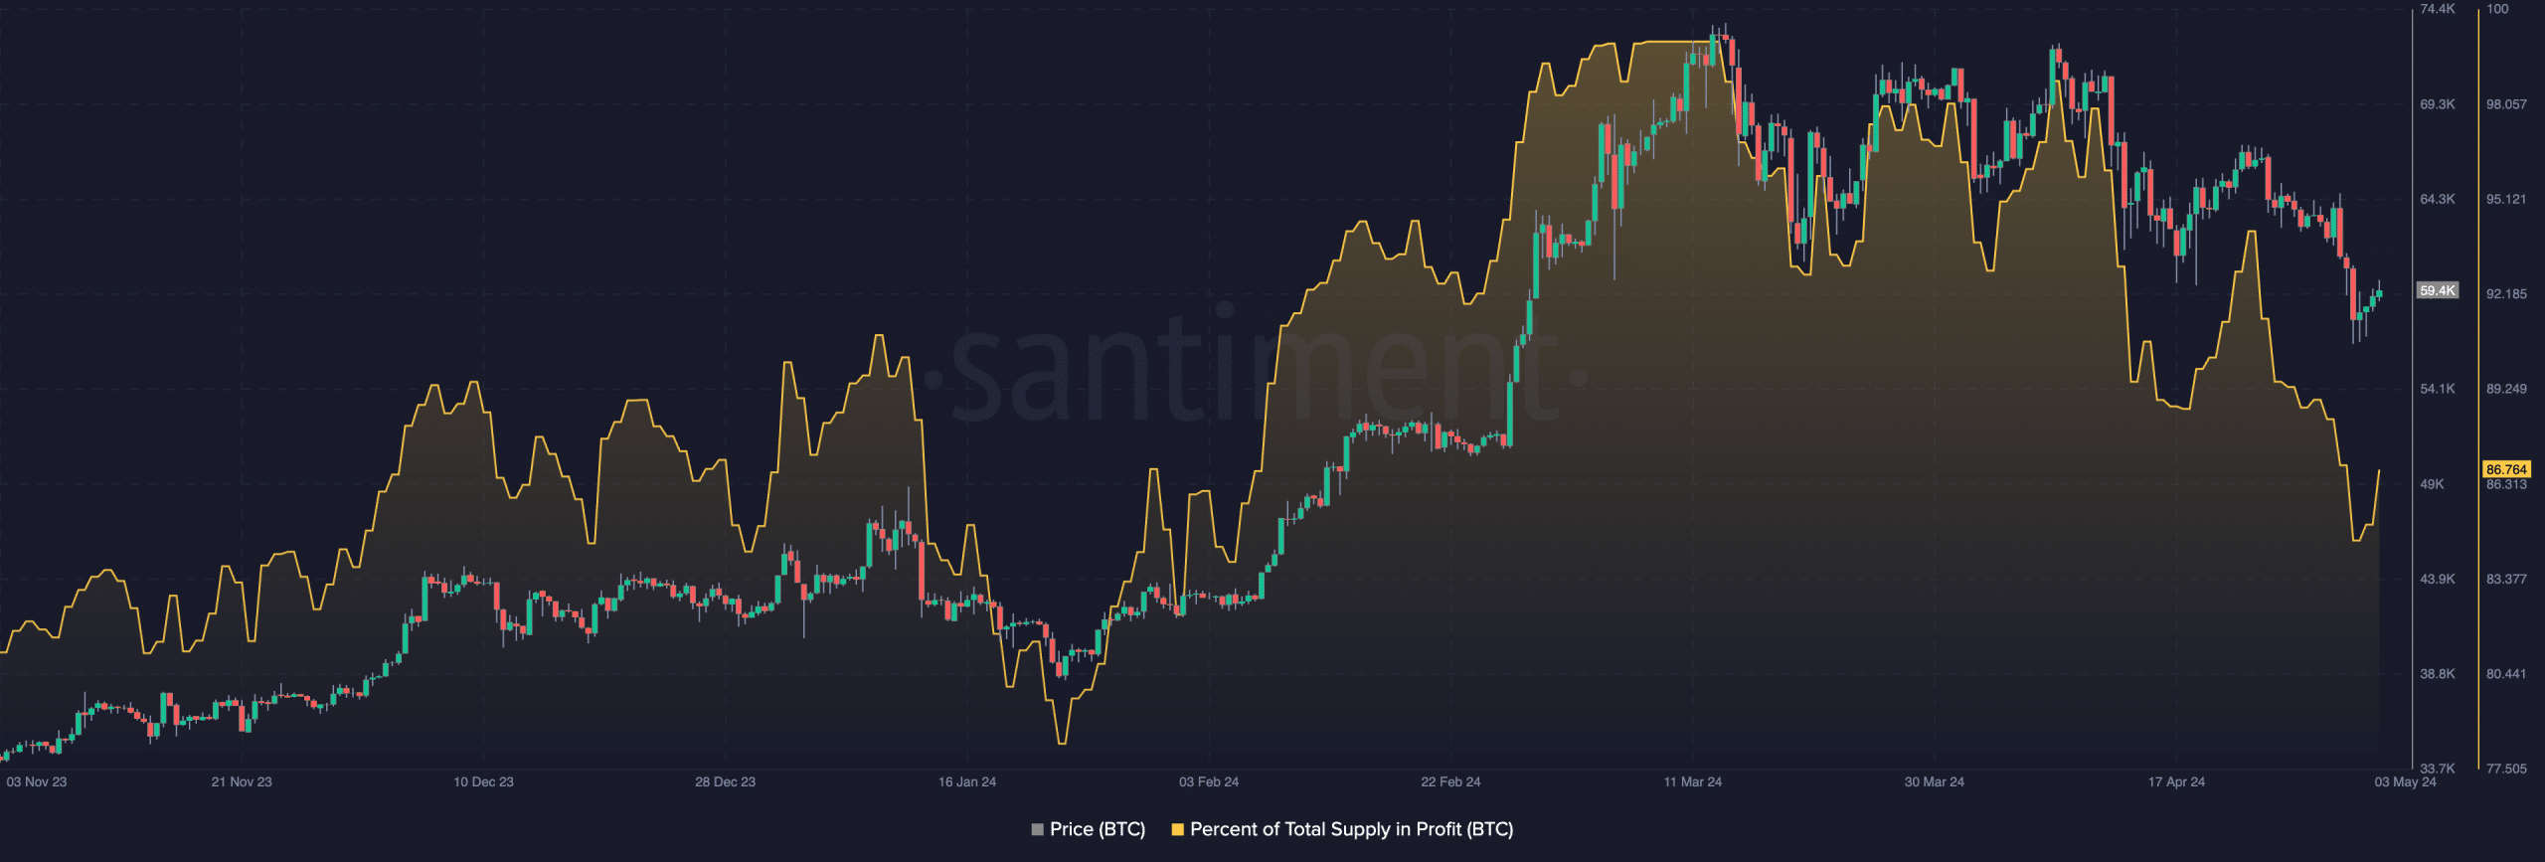This screenshot has width=2545, height=862.
Task: Click the 100 percent axis top value
Action: click(x=2497, y=9)
